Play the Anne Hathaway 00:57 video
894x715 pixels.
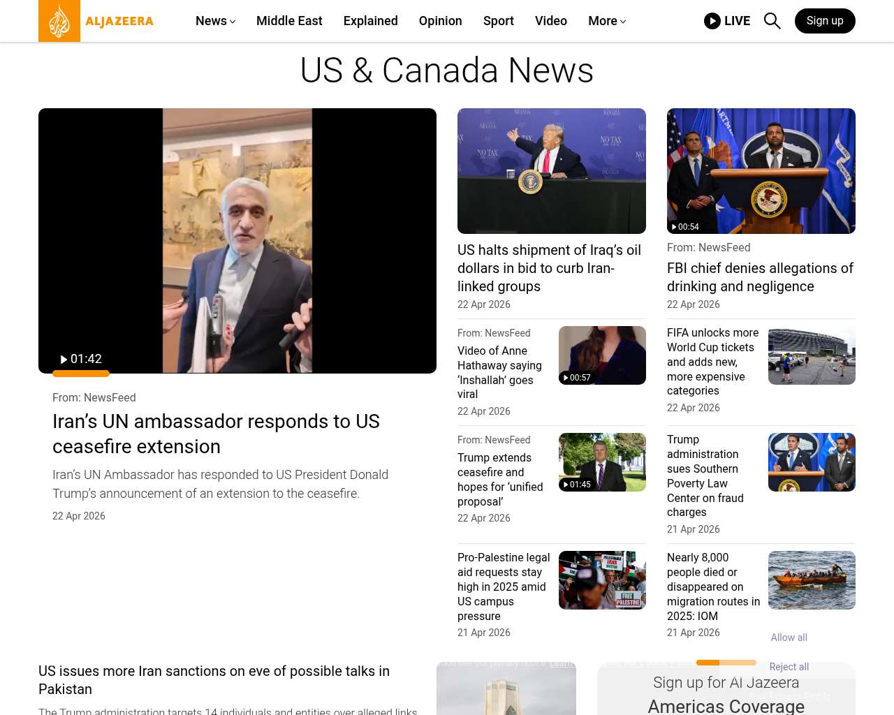601,355
